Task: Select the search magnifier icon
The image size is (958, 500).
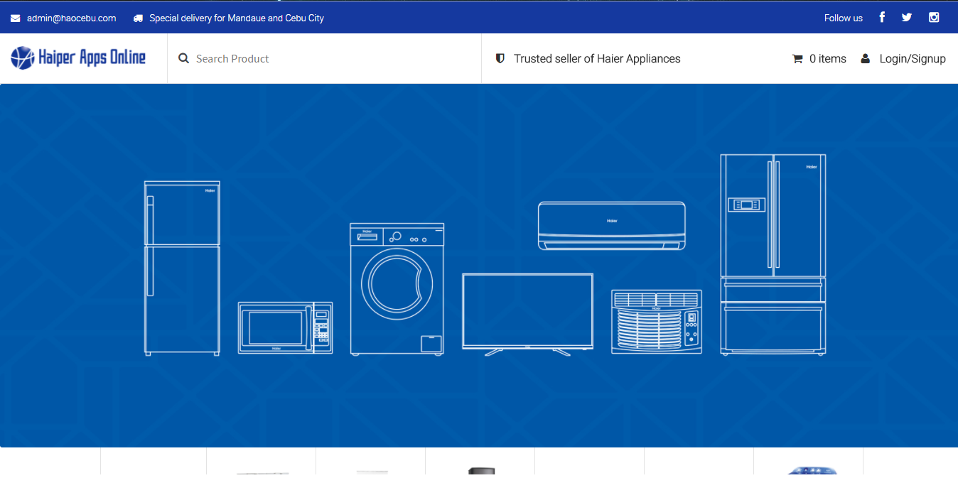Action: tap(183, 58)
